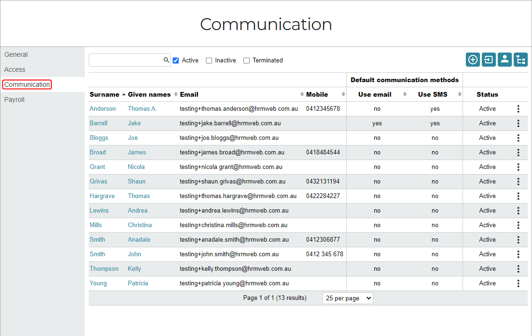Viewport: 532px width, 336px height.
Task: Enable the Terminated filter checkbox
Action: pyautogui.click(x=247, y=61)
